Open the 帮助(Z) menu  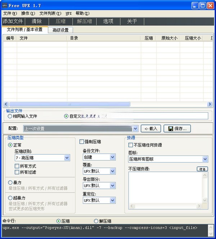[x=82, y=13]
